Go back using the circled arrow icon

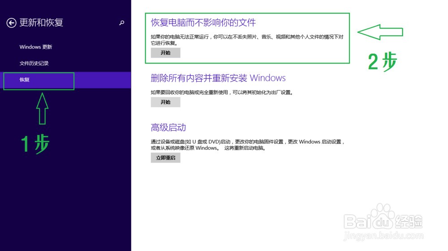point(12,23)
